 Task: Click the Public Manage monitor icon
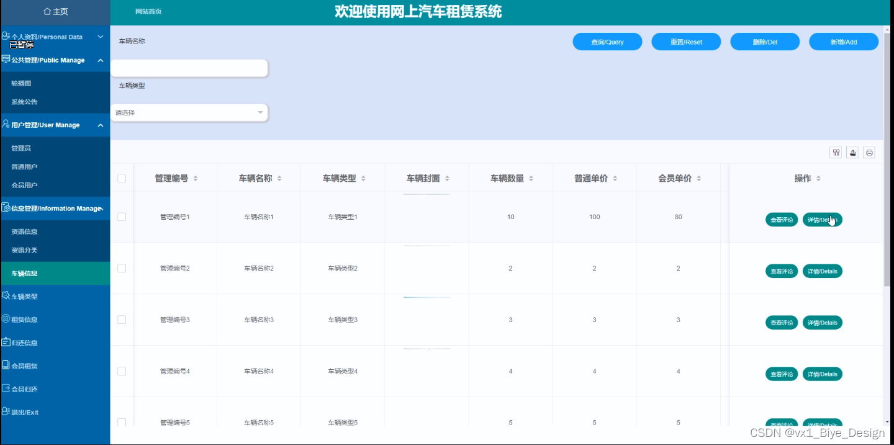pos(6,60)
